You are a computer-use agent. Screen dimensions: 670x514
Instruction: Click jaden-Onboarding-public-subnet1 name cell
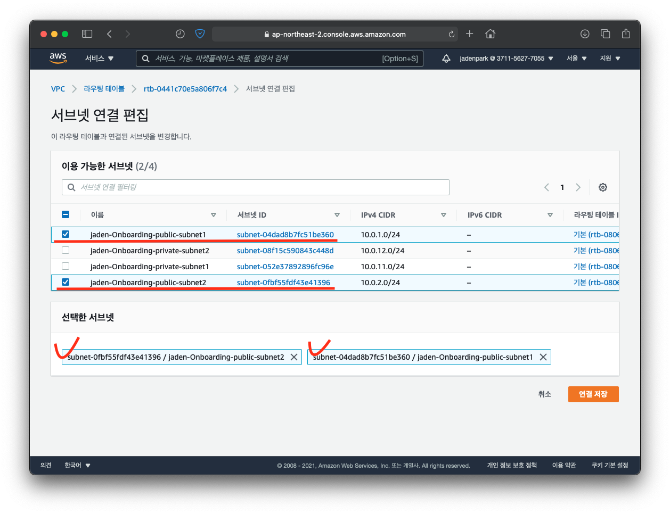pyautogui.click(x=148, y=235)
